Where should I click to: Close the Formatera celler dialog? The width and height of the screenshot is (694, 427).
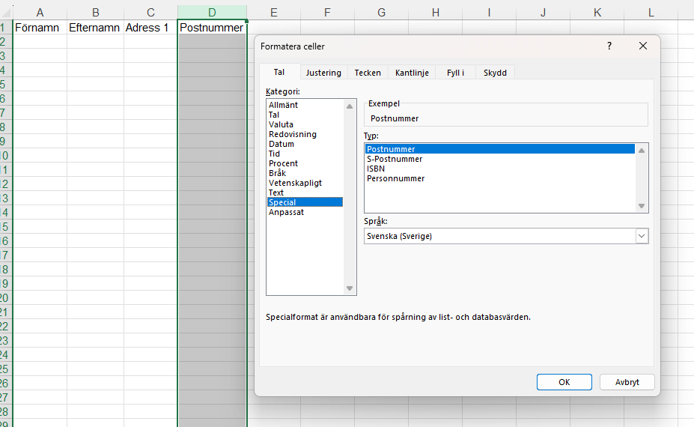click(643, 46)
